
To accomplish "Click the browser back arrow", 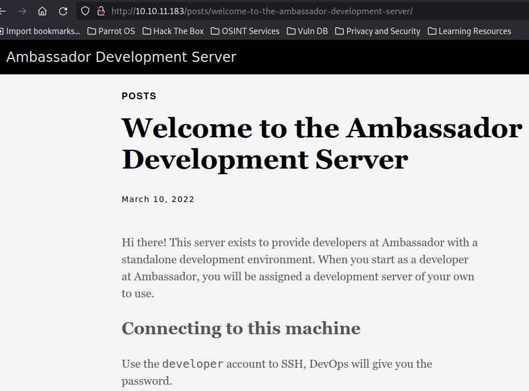I will tap(3, 11).
